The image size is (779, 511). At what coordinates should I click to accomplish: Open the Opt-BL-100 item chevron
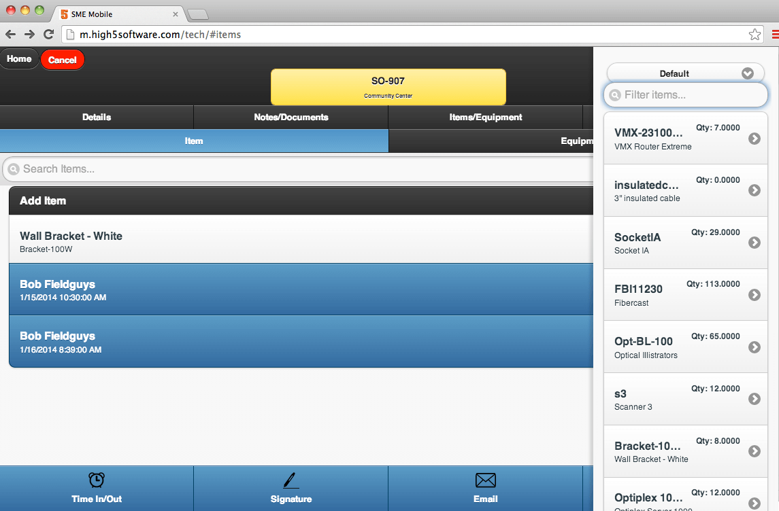pyautogui.click(x=754, y=347)
